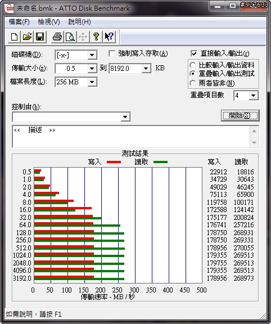Toggle 直接輸入/輸出 checkbox
The image size is (271, 324).
(194, 54)
